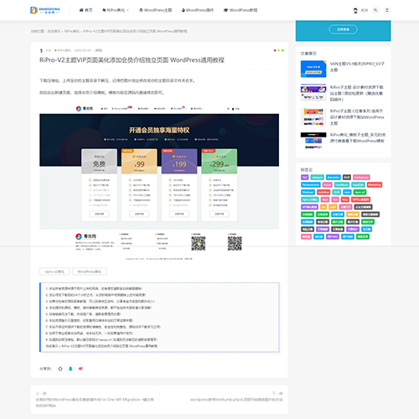Click the 免费 free plan card
Image resolution: width=419 pixels, height=419 pixels.
tap(99, 185)
